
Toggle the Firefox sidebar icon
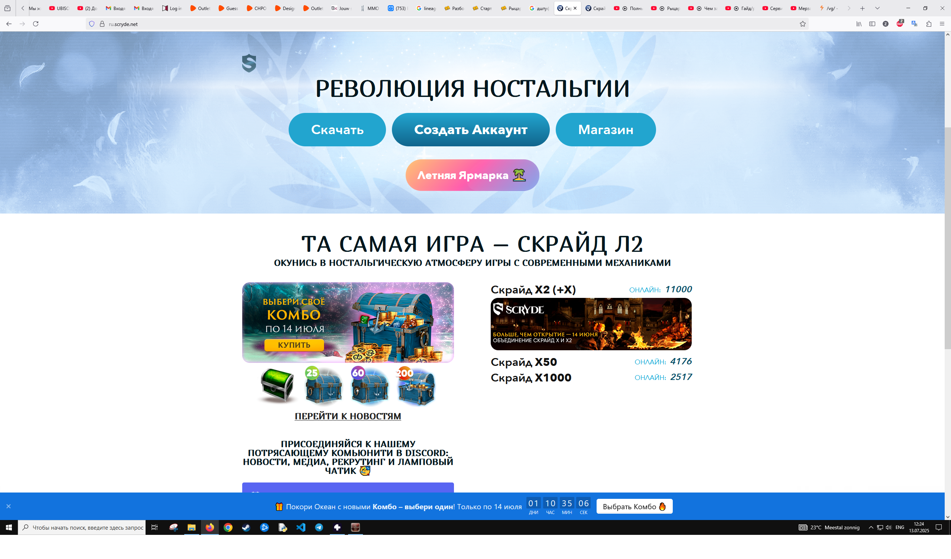[x=872, y=24]
